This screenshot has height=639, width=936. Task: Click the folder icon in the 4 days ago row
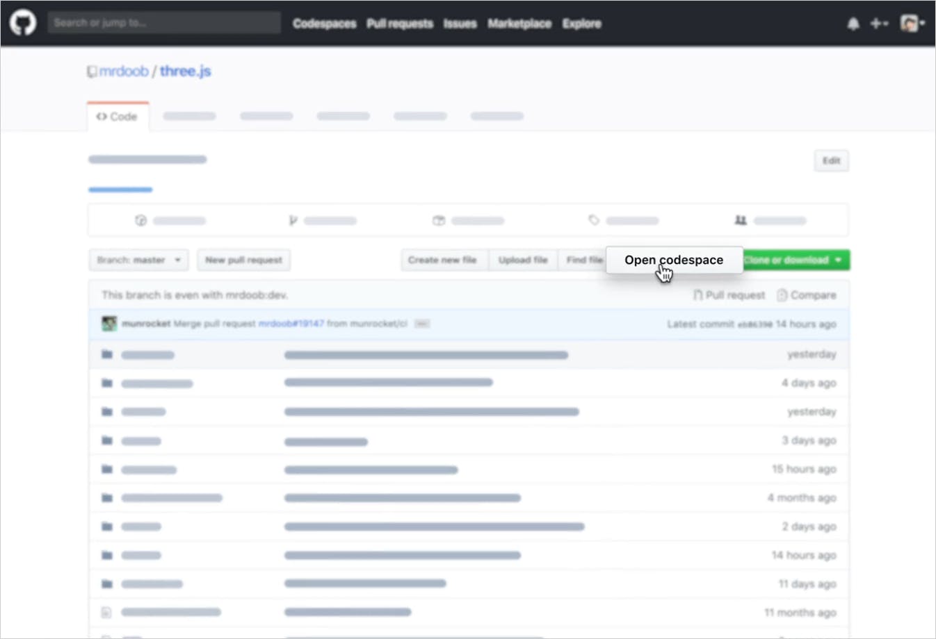[x=107, y=383]
